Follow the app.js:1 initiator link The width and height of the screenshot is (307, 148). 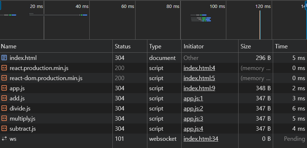click(x=193, y=98)
